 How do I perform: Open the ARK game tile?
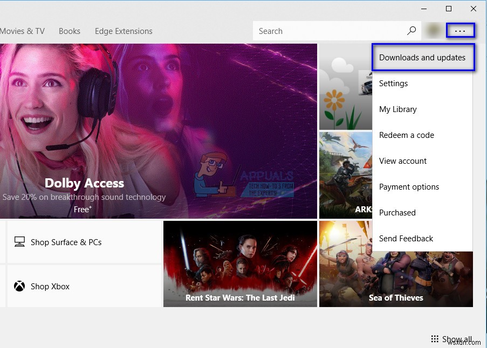click(x=346, y=175)
